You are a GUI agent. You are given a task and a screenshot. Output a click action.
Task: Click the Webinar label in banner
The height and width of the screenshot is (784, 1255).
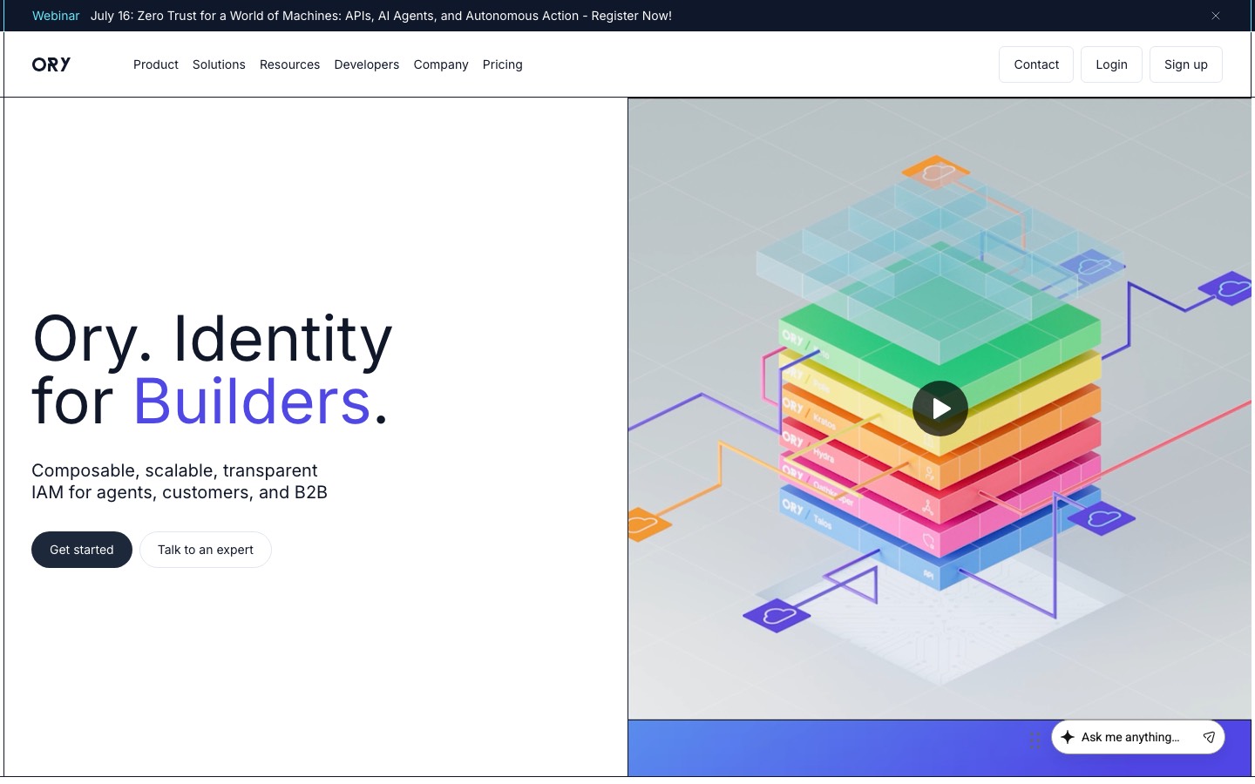(56, 16)
